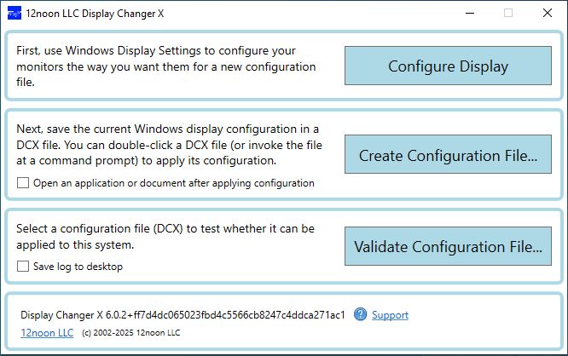Open Windows settings via Configure Display
Viewport: 568px width, 356px height.
(448, 66)
